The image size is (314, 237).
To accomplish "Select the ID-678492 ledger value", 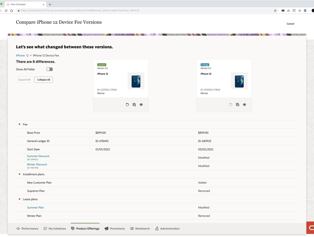I will coord(102,141).
